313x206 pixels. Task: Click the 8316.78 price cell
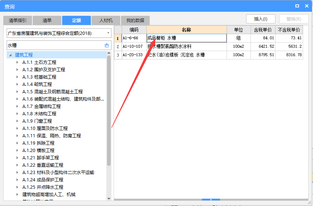289,55
